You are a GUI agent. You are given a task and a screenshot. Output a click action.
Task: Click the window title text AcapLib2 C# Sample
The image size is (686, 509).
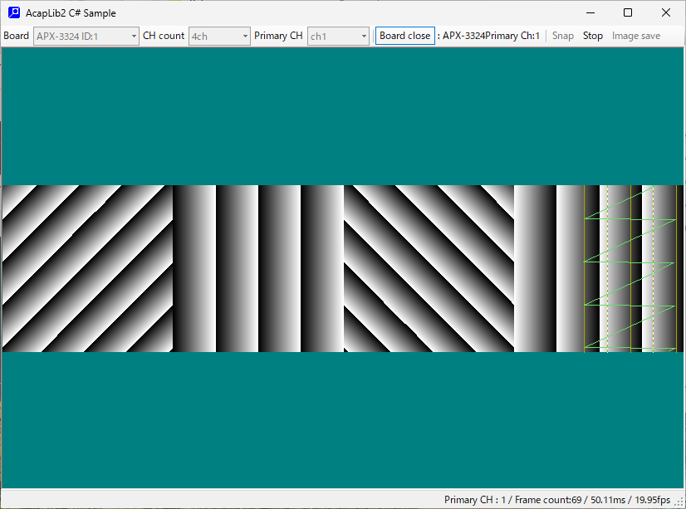point(71,13)
